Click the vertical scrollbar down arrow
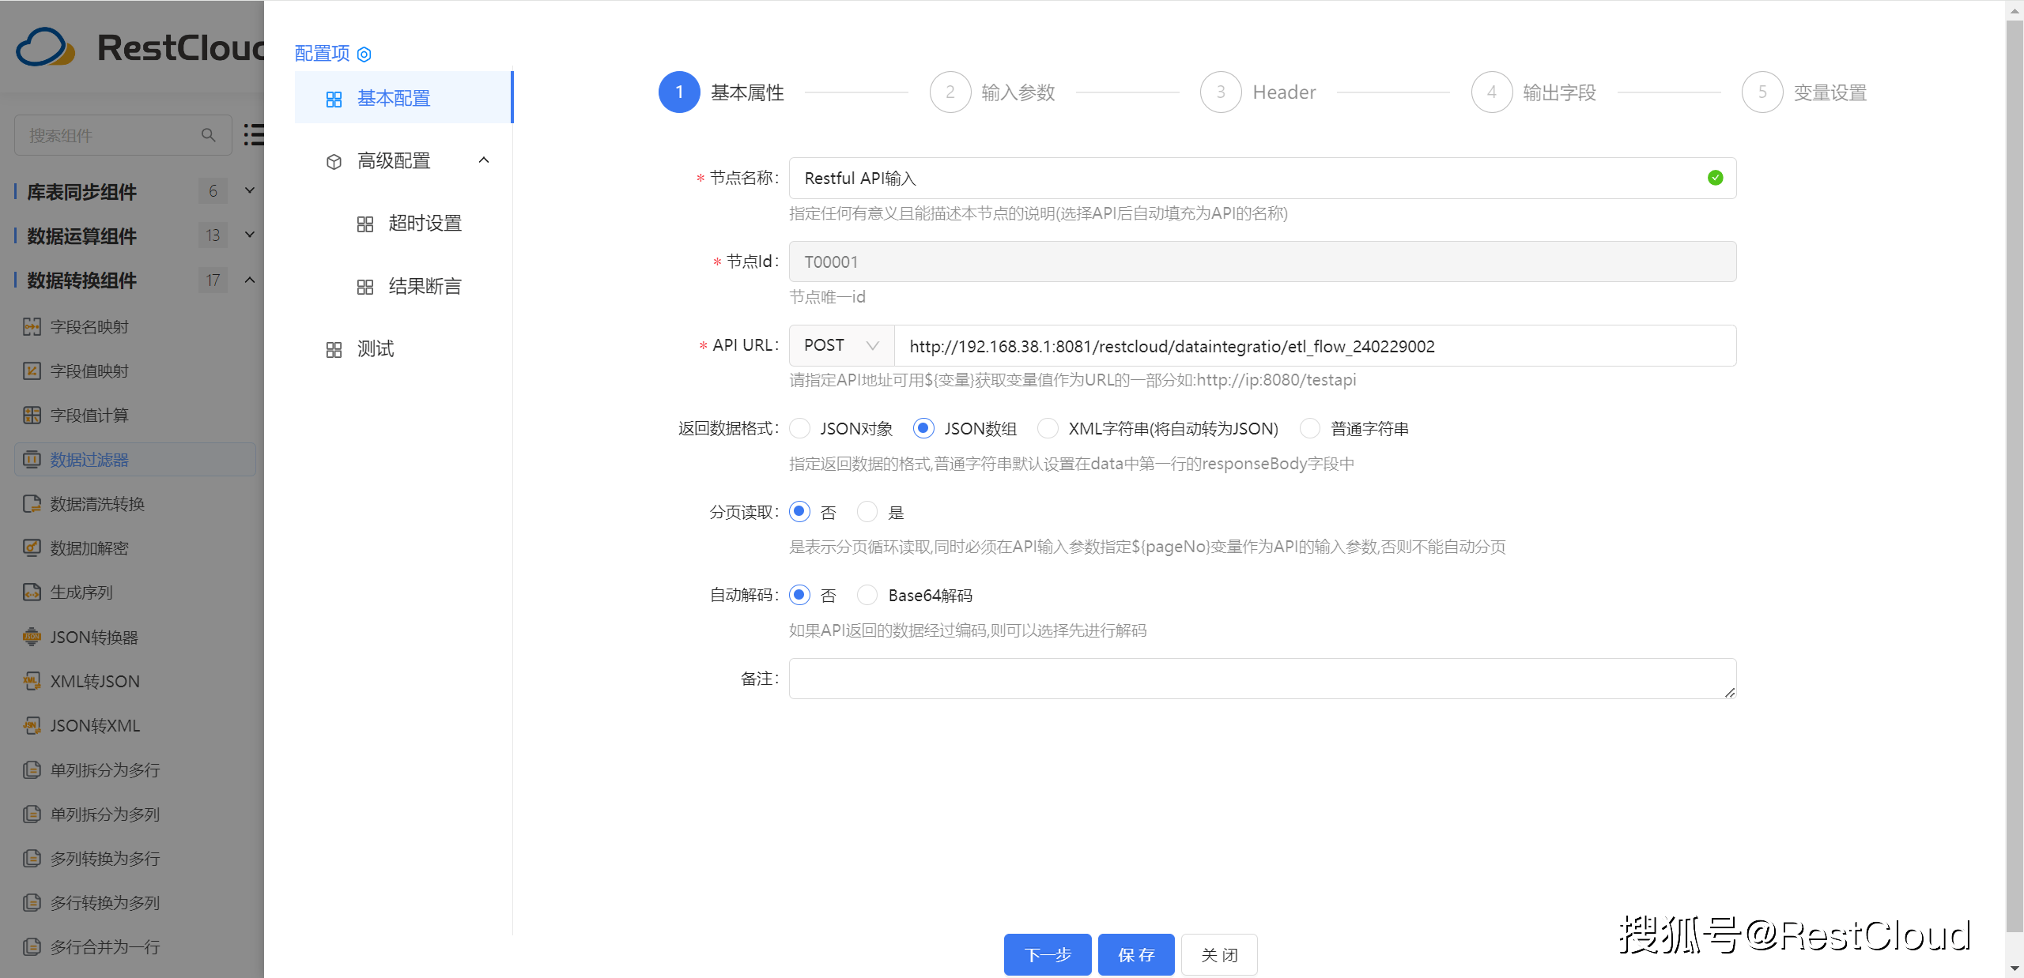This screenshot has height=978, width=2024. [x=2015, y=969]
